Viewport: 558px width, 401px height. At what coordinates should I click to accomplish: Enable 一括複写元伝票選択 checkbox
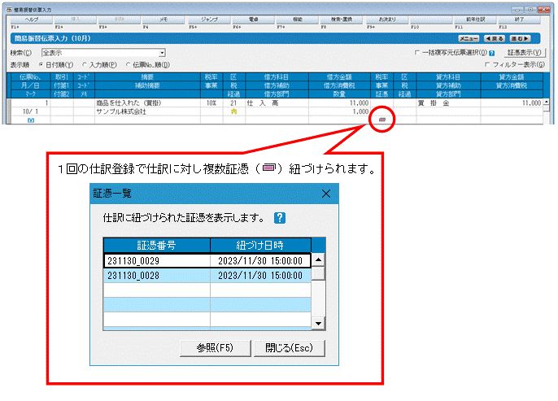point(416,53)
